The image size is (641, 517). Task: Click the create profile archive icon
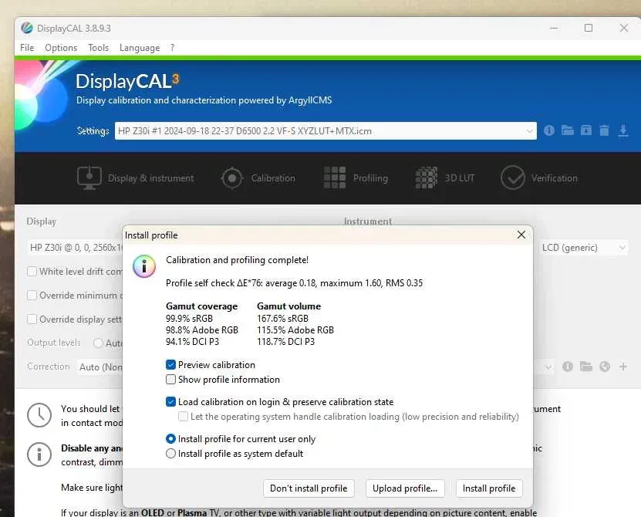pyautogui.click(x=585, y=130)
